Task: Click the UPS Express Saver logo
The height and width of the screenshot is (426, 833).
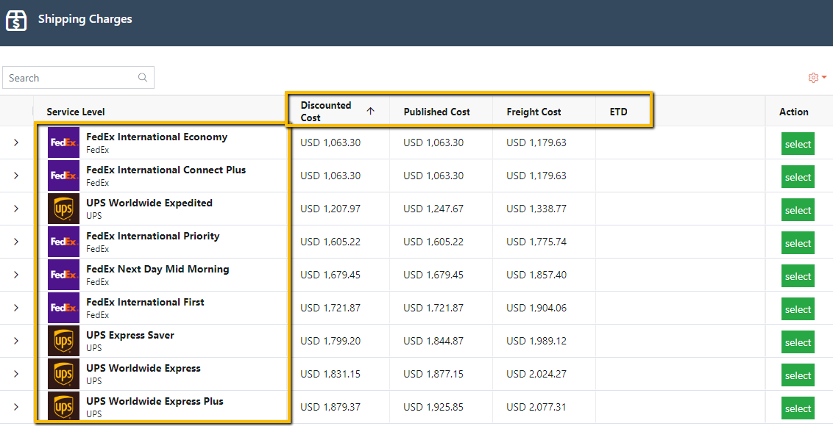Action: pos(64,341)
